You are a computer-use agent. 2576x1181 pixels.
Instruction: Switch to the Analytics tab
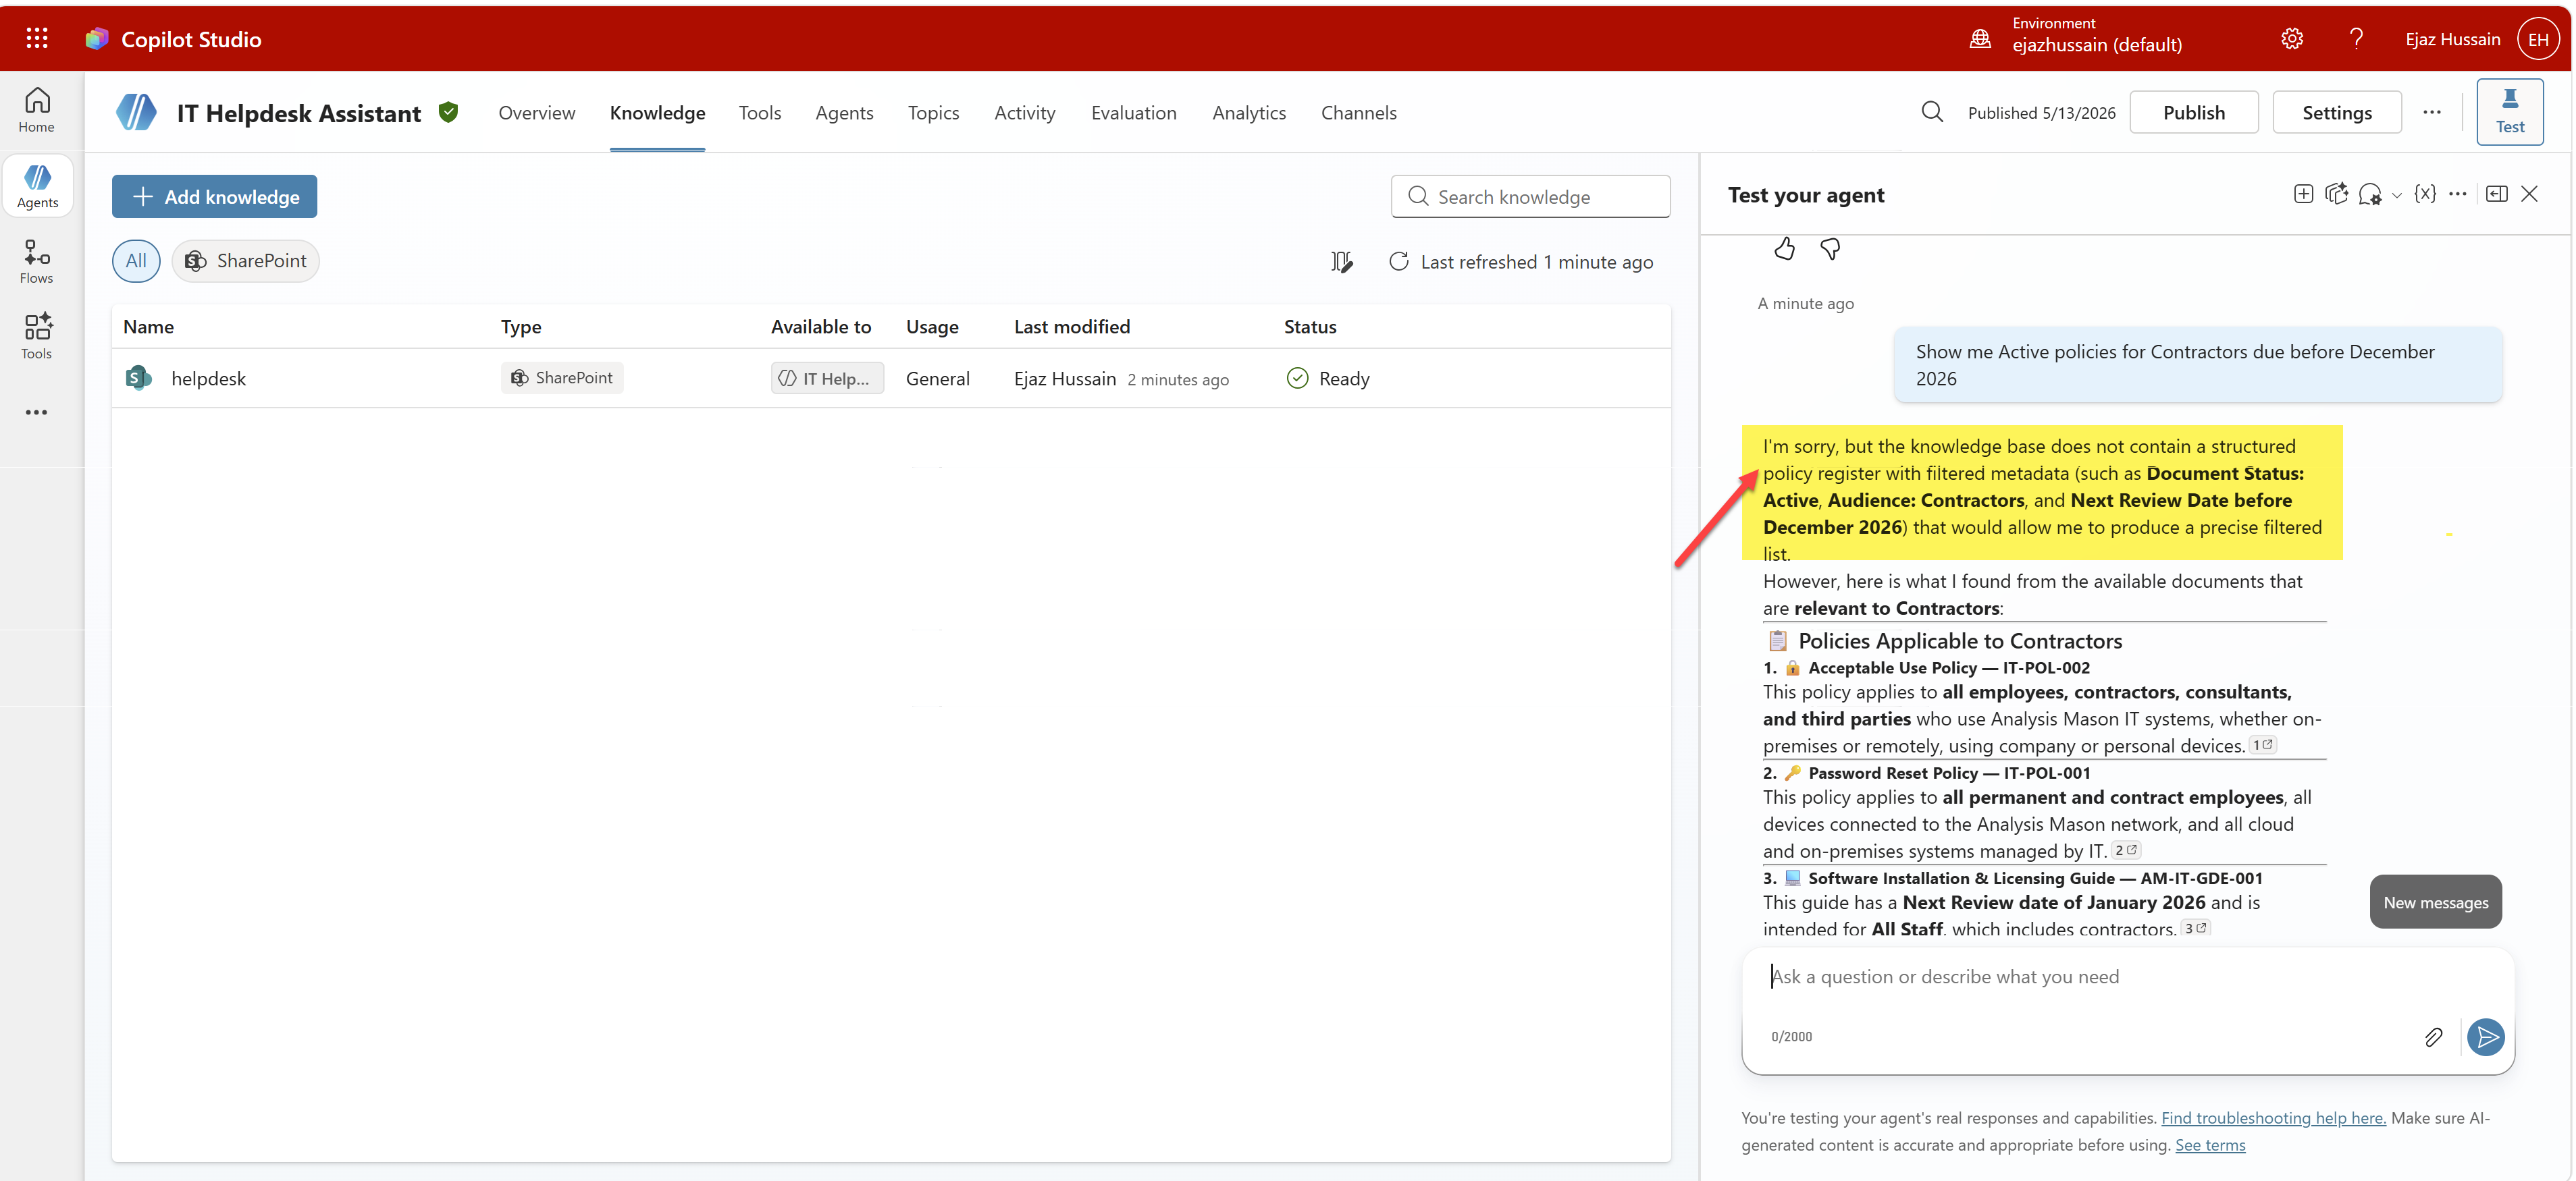coord(1249,112)
